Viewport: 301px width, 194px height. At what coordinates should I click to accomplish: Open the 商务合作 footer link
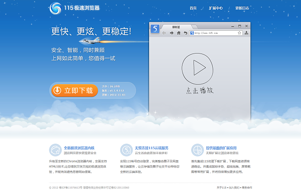tap(247, 188)
